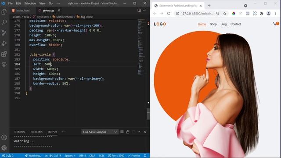Switch to the PROBLEMS panel tab
Viewport: 281px width, 158px height.
pos(36,132)
